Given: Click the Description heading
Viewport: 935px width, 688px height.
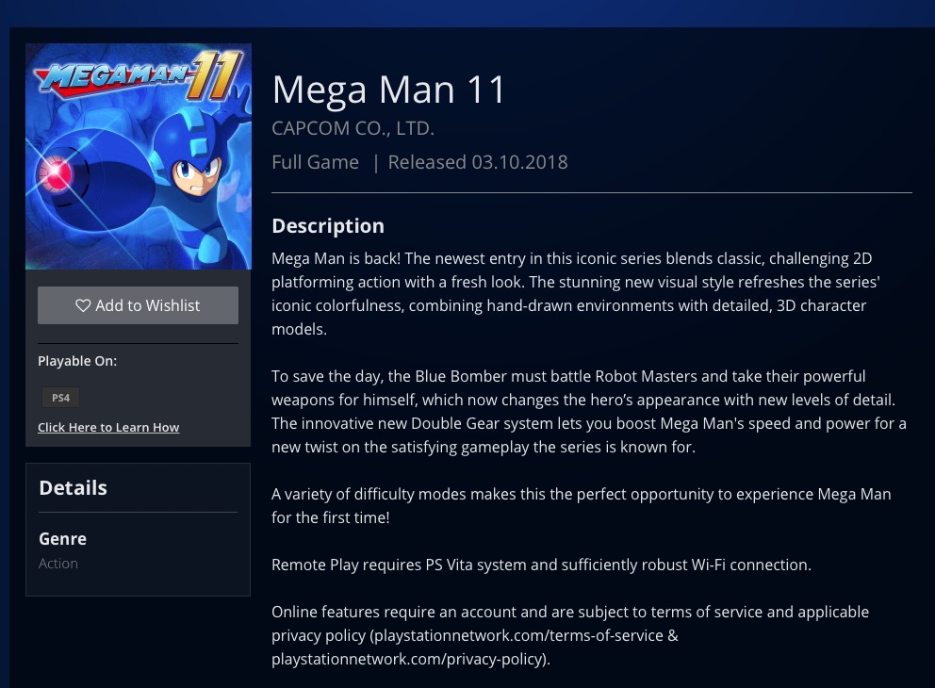Looking at the screenshot, I should pos(328,226).
